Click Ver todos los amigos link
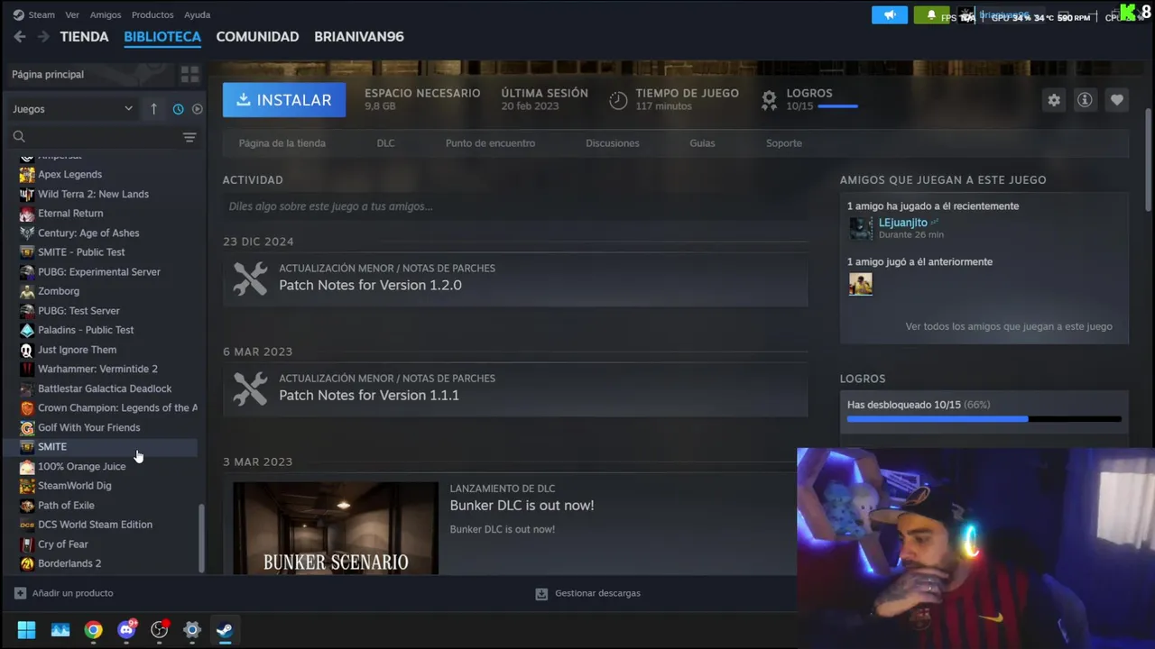 tap(1009, 326)
